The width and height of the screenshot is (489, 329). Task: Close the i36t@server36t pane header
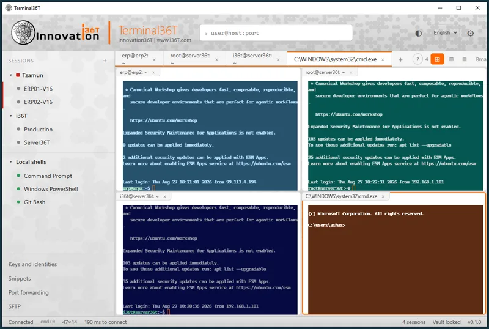pos(164,196)
